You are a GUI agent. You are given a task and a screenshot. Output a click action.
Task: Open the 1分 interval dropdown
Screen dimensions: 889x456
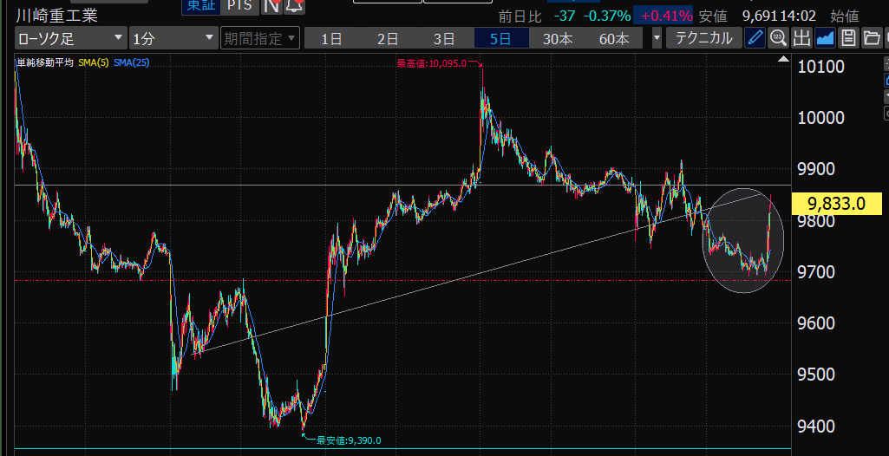click(x=173, y=38)
